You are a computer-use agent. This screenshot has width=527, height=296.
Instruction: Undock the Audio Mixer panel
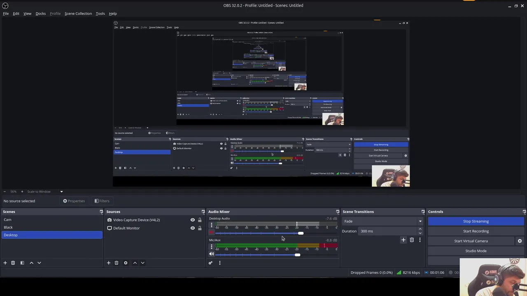338,212
